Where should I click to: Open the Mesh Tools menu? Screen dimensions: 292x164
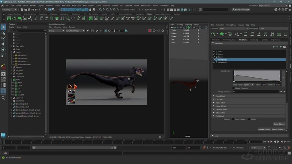coord(76,6)
